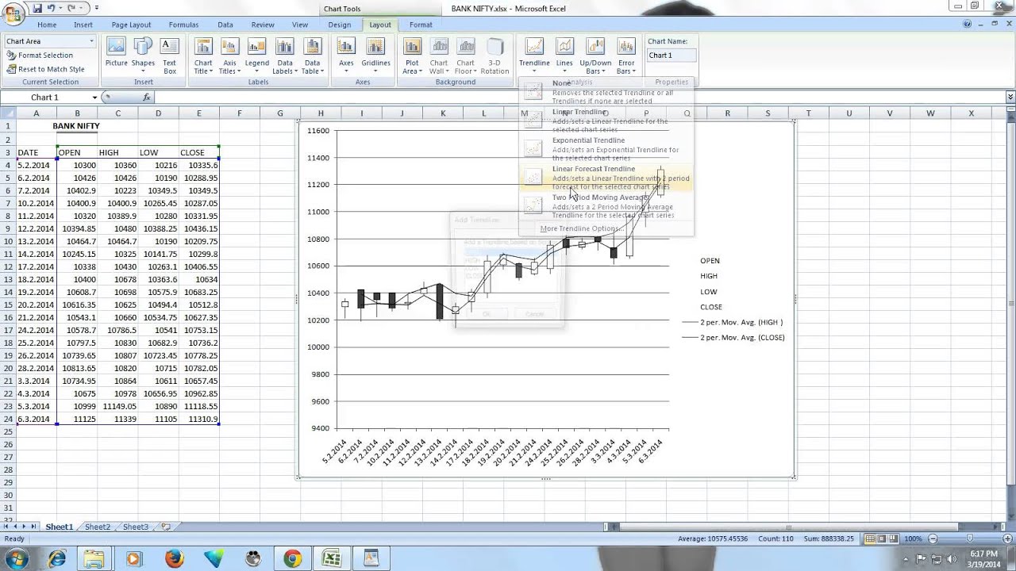Open Error Bars options
Image resolution: width=1016 pixels, height=571 pixels.
(626, 56)
